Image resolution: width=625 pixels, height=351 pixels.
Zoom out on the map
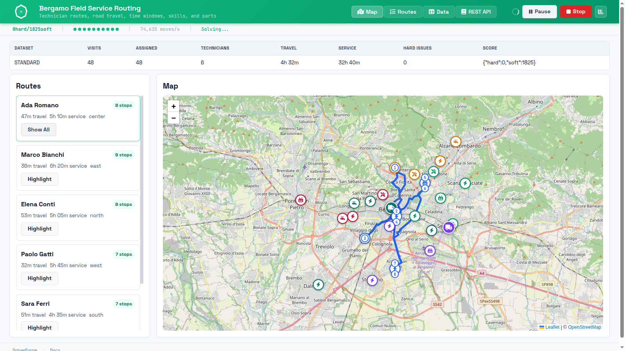[173, 118]
